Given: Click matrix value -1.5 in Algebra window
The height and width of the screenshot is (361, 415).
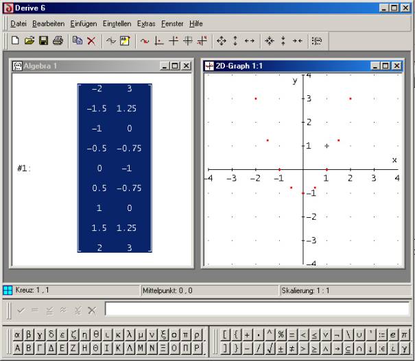Looking at the screenshot, I should click(97, 108).
